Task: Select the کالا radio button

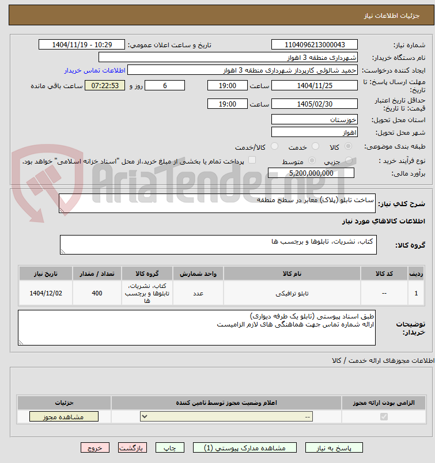Action: tap(349, 146)
